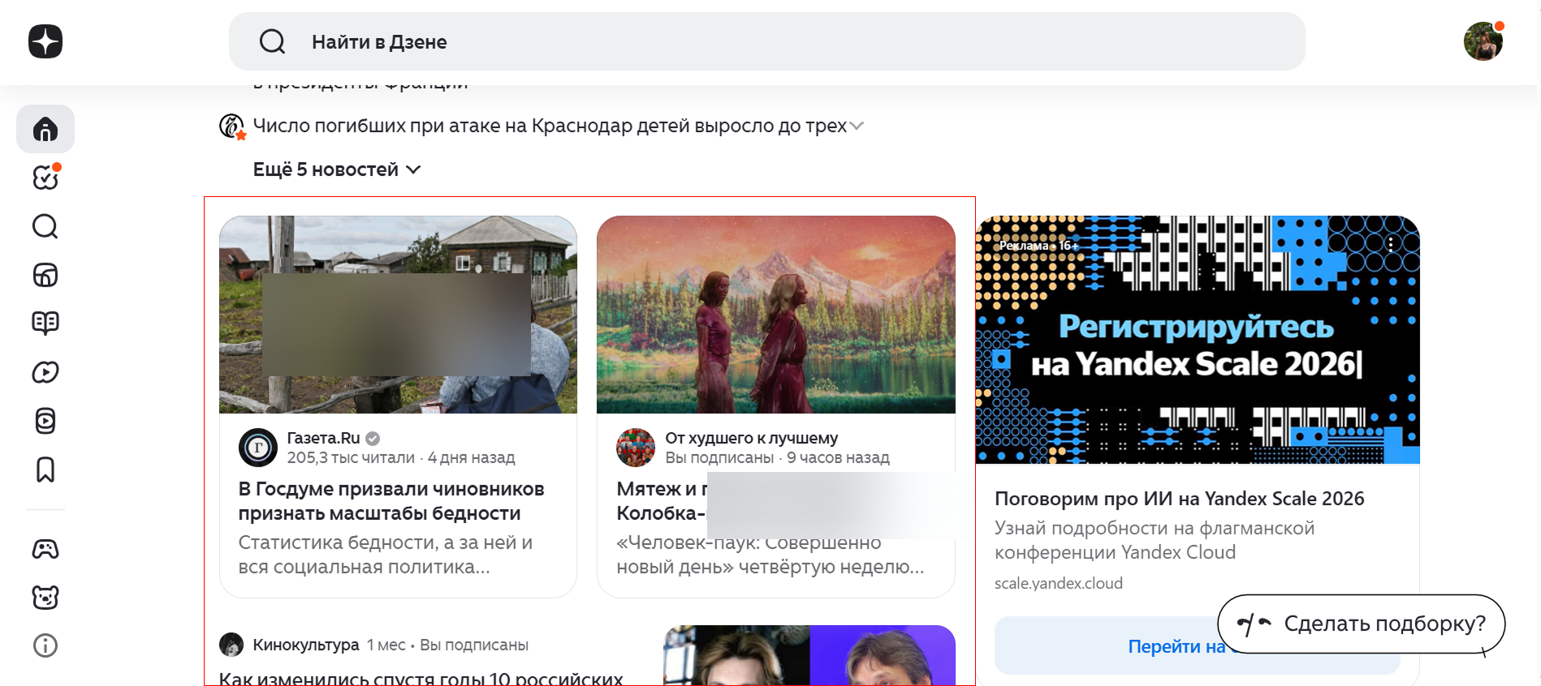Open the info icon in sidebar

[x=45, y=645]
